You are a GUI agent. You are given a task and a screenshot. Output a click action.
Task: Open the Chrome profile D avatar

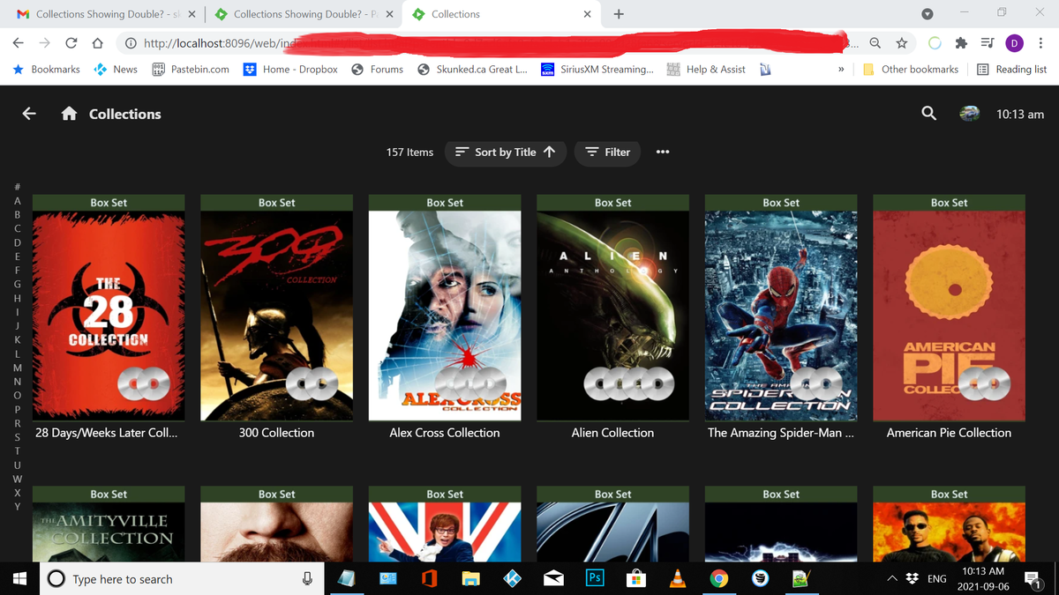pos(1015,43)
